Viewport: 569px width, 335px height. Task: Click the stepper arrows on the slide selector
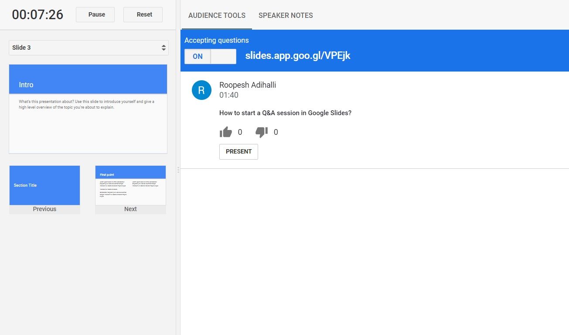tap(164, 48)
